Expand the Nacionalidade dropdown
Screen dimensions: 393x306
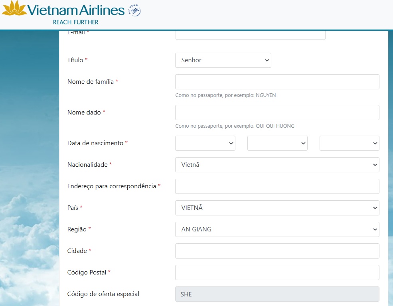[x=277, y=165]
